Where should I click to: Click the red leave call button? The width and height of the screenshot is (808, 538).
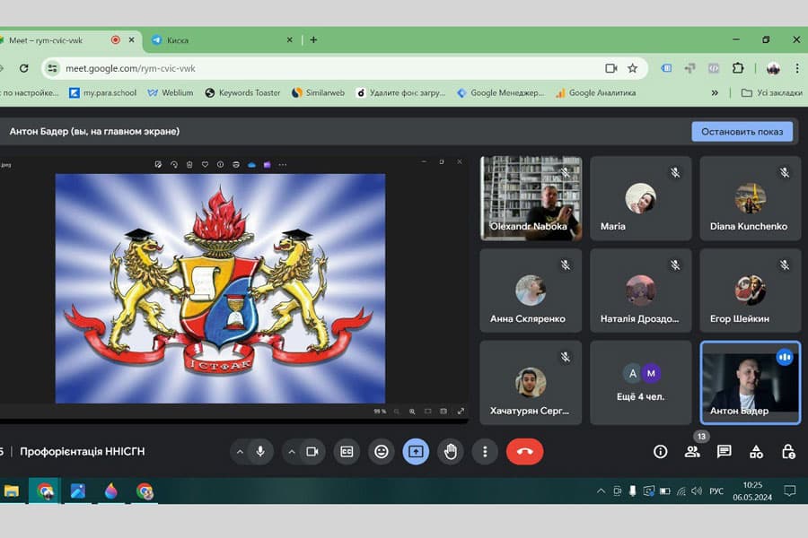(x=524, y=451)
